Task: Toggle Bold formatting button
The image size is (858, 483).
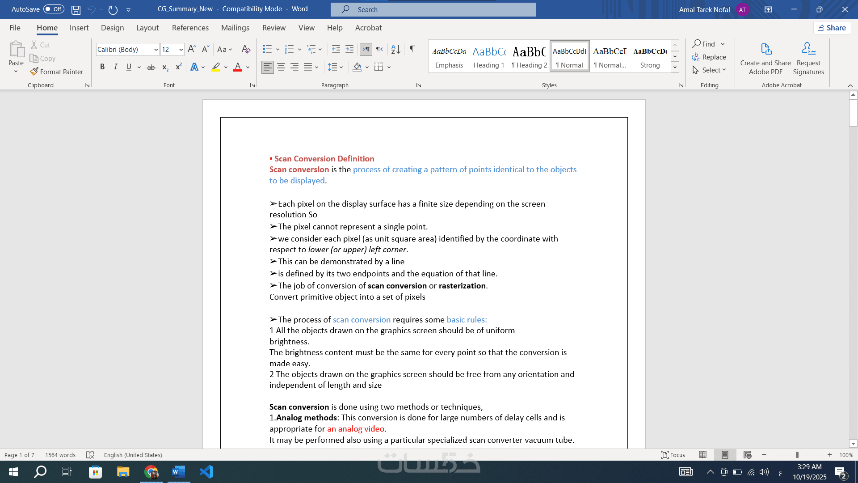Action: coord(102,67)
